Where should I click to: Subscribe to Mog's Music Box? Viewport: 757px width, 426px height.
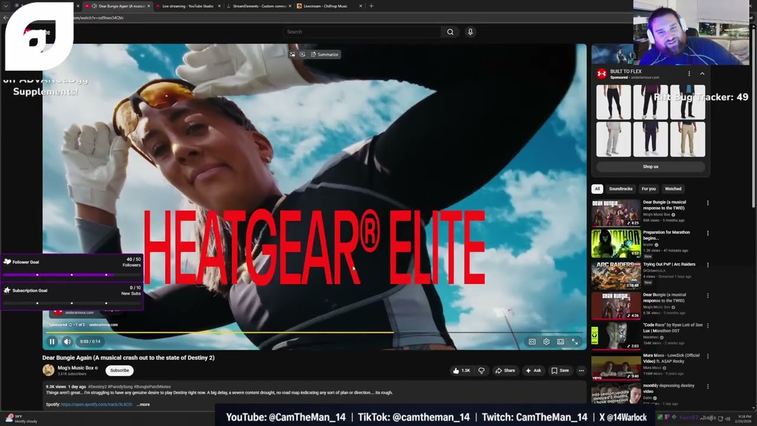[x=119, y=370]
